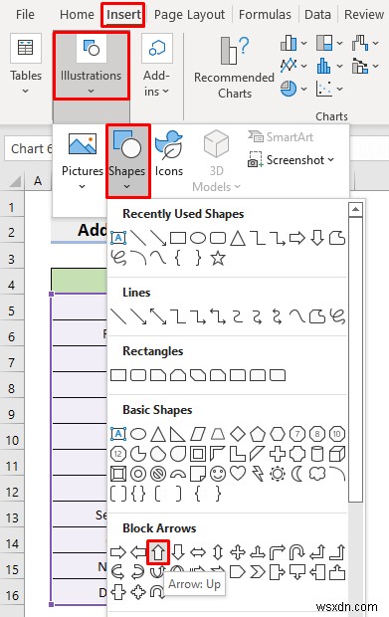
Task: Open the Formulas tab
Action: coord(265,15)
